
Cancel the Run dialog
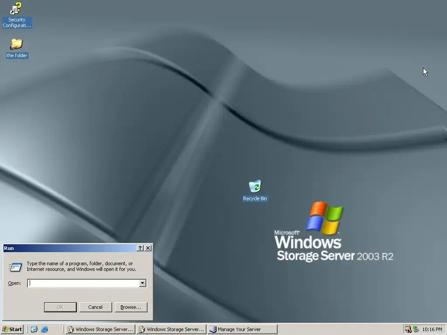[x=96, y=307]
